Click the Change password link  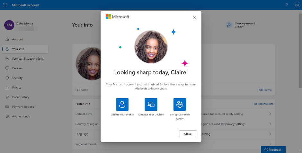click(245, 23)
